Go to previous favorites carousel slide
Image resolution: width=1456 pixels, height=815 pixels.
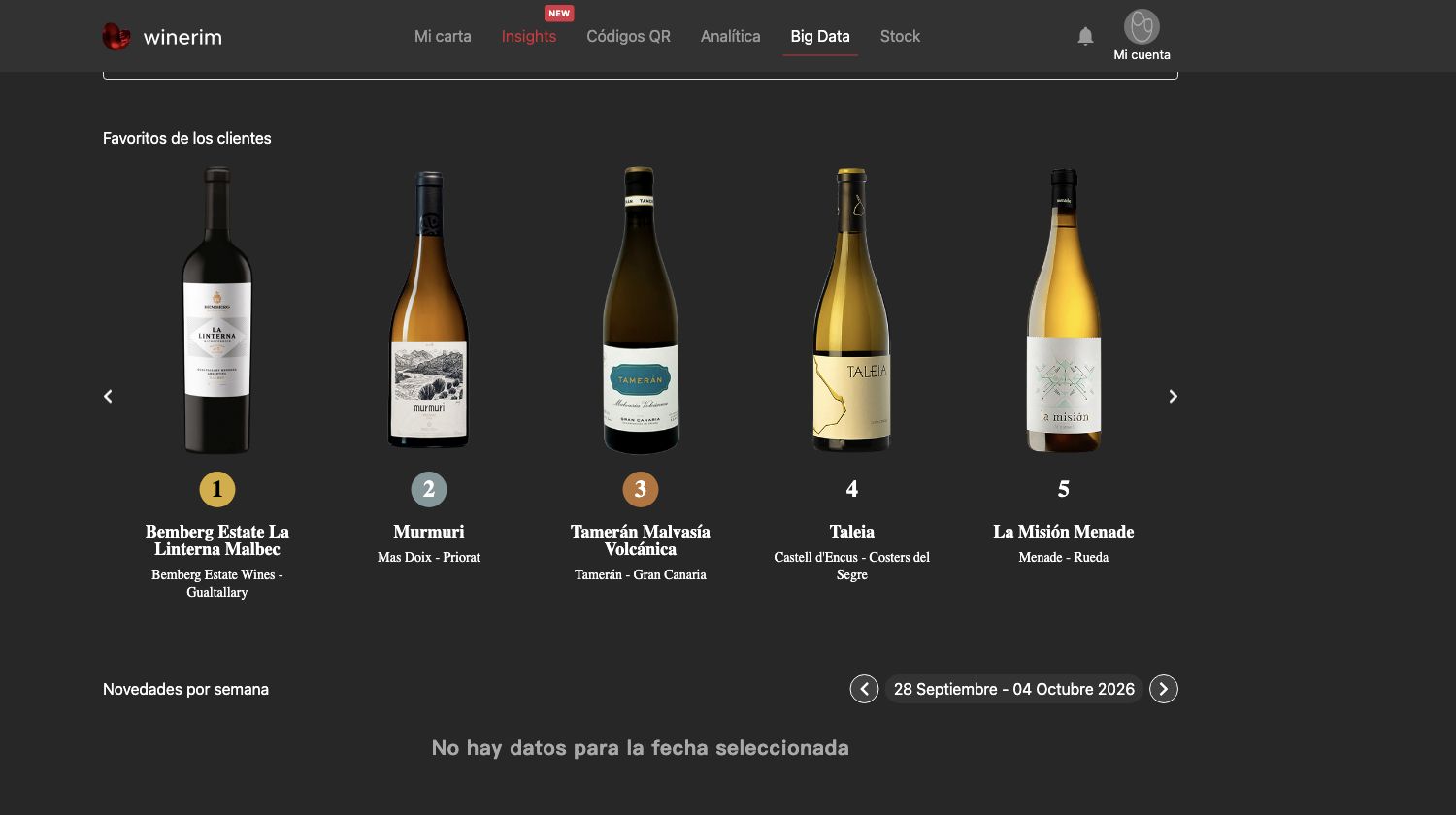(x=108, y=396)
